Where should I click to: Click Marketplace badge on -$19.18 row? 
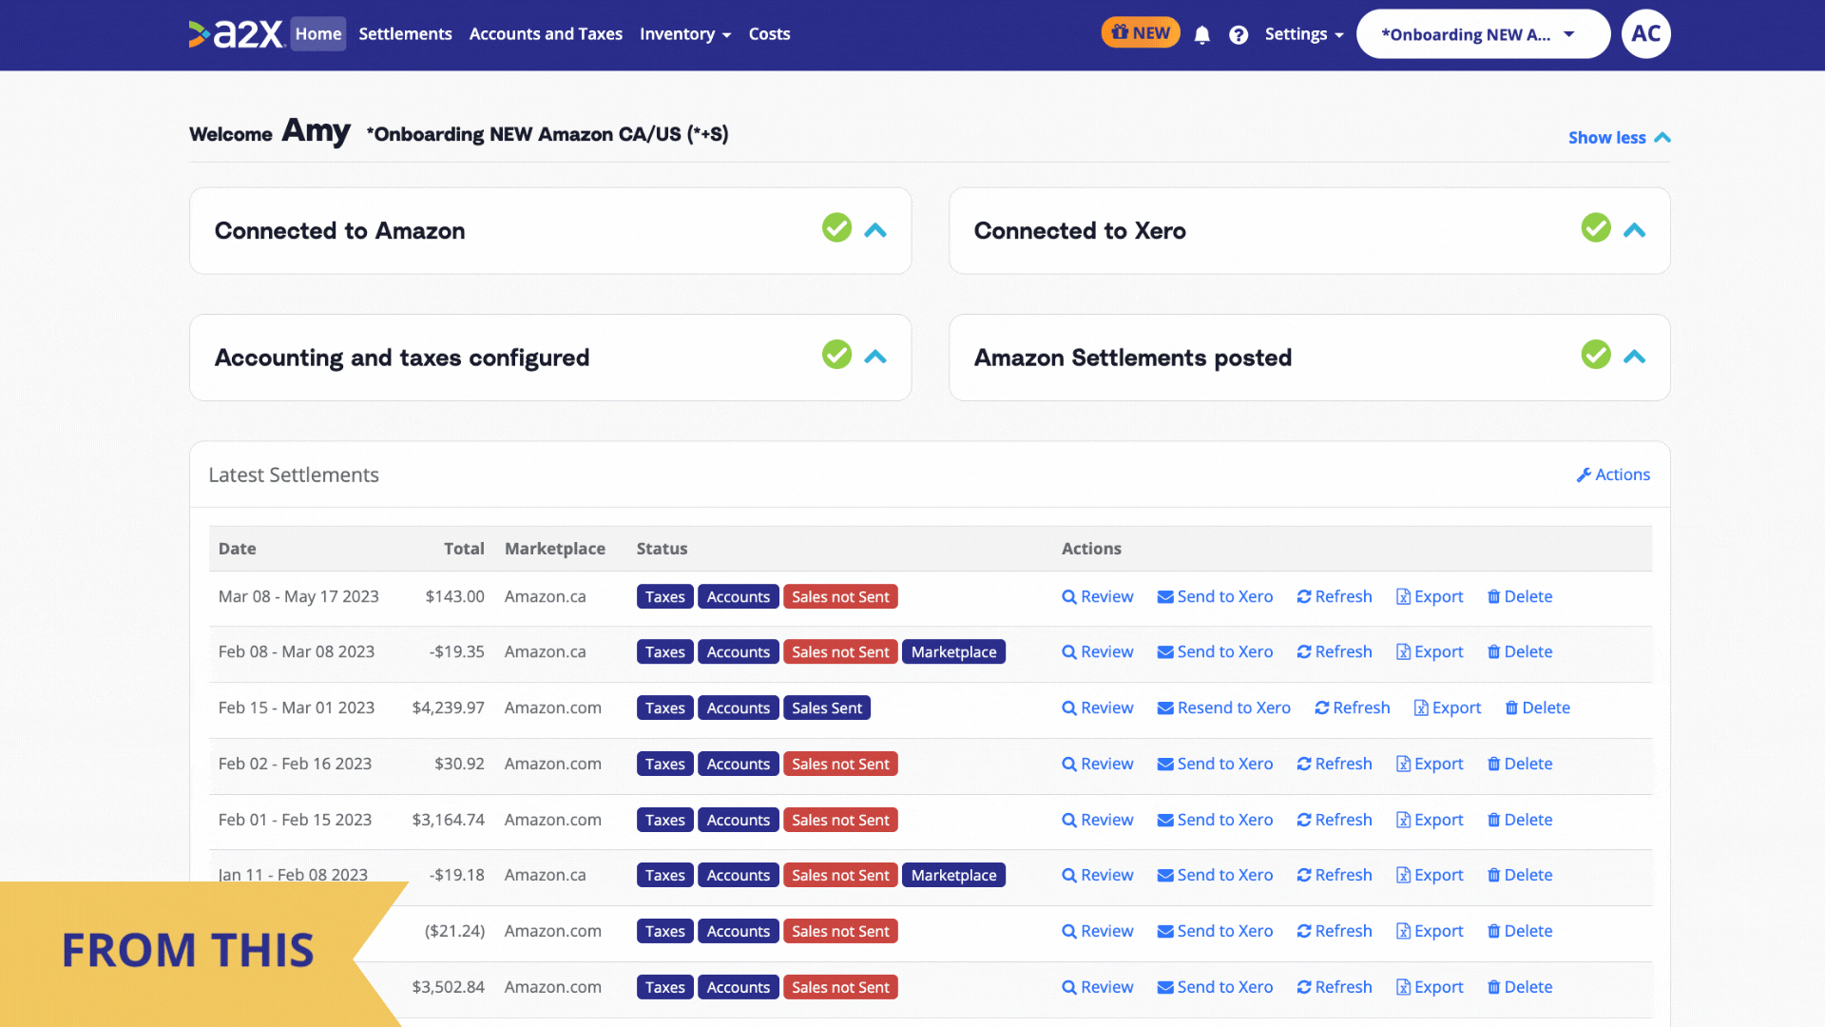[x=953, y=876]
